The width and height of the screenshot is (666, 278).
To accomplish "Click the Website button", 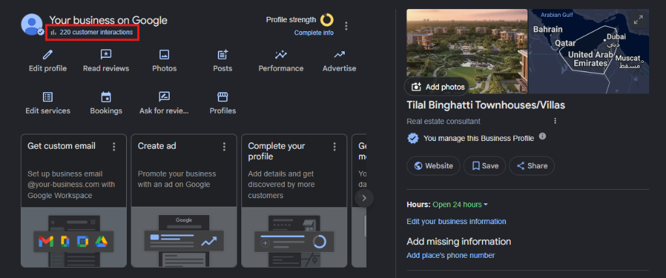I will click(x=433, y=166).
